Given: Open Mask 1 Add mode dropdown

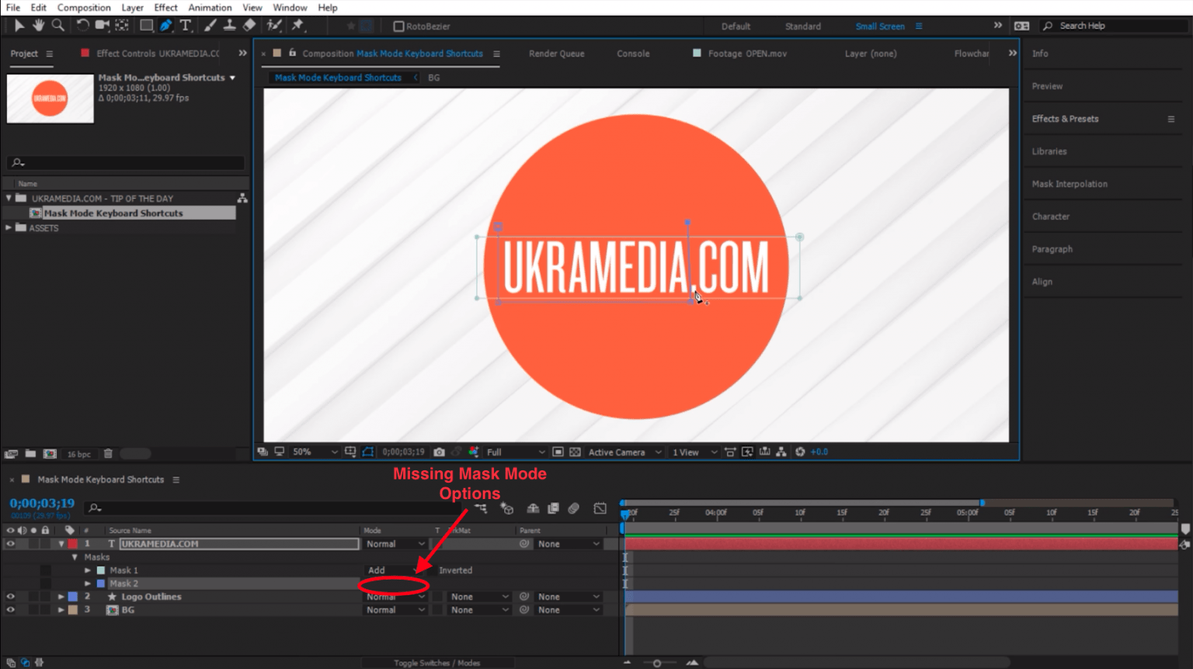Looking at the screenshot, I should (x=395, y=570).
